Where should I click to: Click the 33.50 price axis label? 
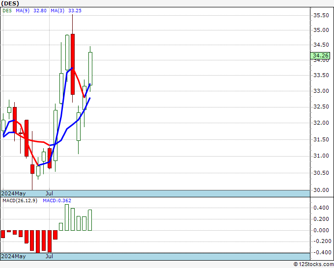point(321,76)
